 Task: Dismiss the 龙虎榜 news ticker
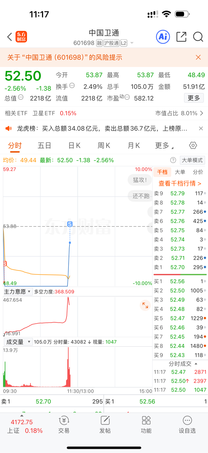201,128
